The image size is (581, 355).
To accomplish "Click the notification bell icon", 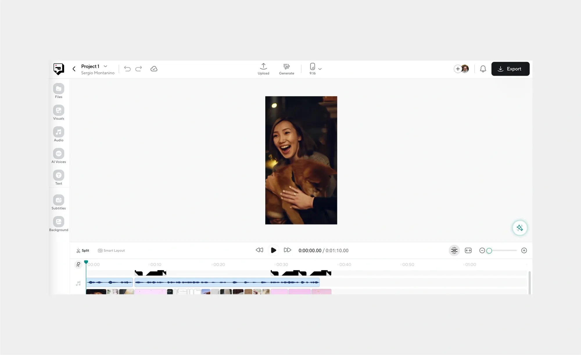I will coord(483,69).
